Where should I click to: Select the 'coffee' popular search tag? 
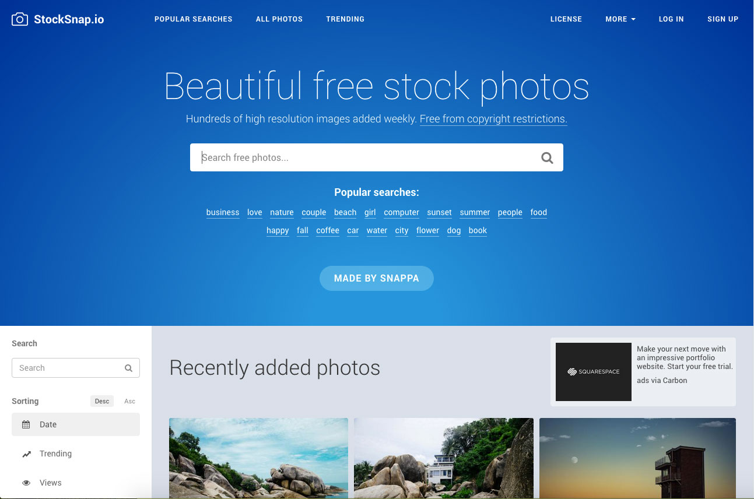328,230
